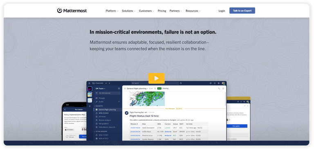Select the General flight planning channel in sidebar

108,110
